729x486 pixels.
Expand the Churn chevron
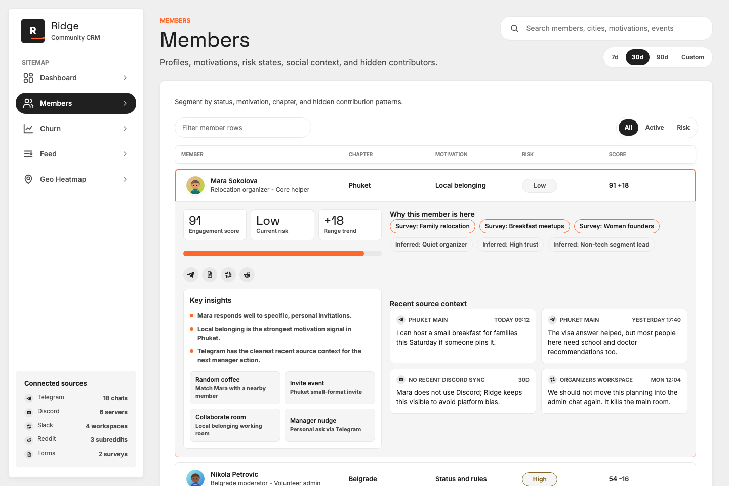[x=125, y=129]
